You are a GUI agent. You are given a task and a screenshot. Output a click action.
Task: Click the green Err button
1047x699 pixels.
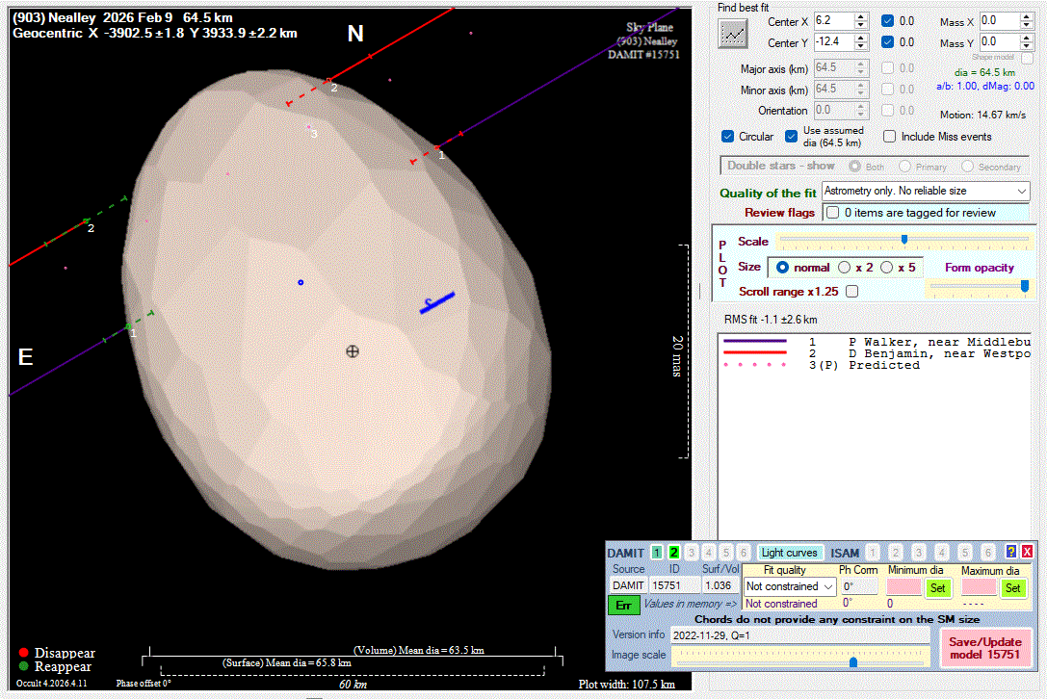pyautogui.click(x=622, y=605)
